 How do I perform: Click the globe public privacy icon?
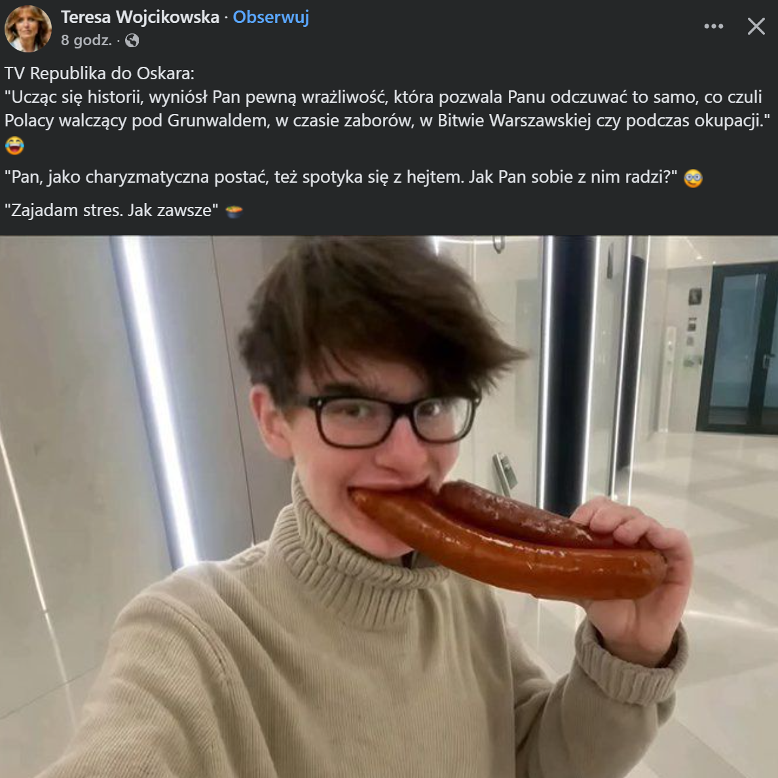click(x=132, y=41)
